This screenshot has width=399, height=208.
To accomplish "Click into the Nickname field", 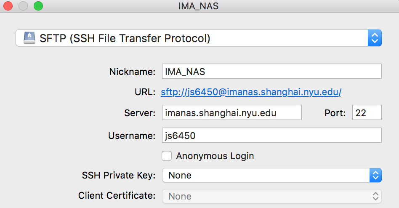I will pyautogui.click(x=271, y=71).
